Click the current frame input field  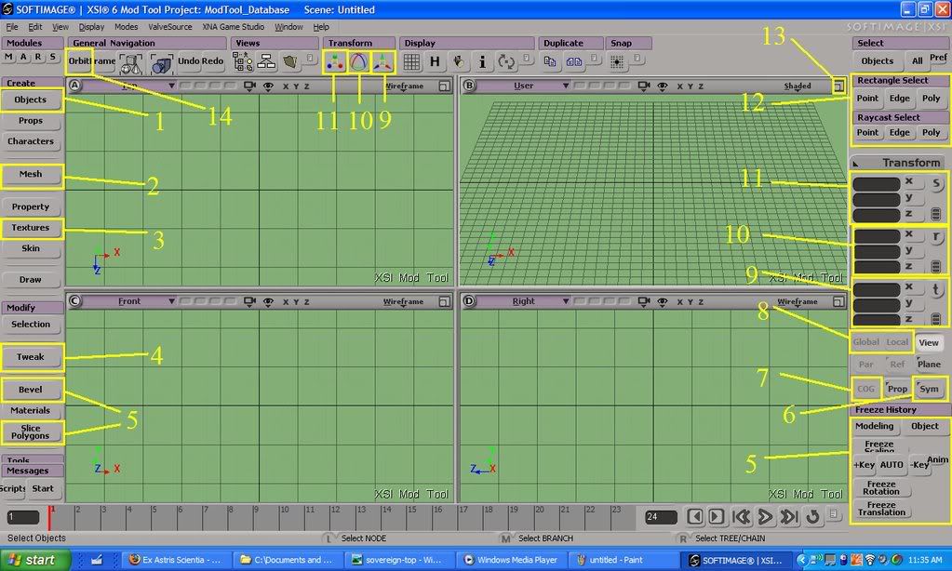pyautogui.click(x=23, y=517)
